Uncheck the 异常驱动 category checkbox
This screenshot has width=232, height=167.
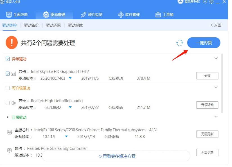coord(8,59)
